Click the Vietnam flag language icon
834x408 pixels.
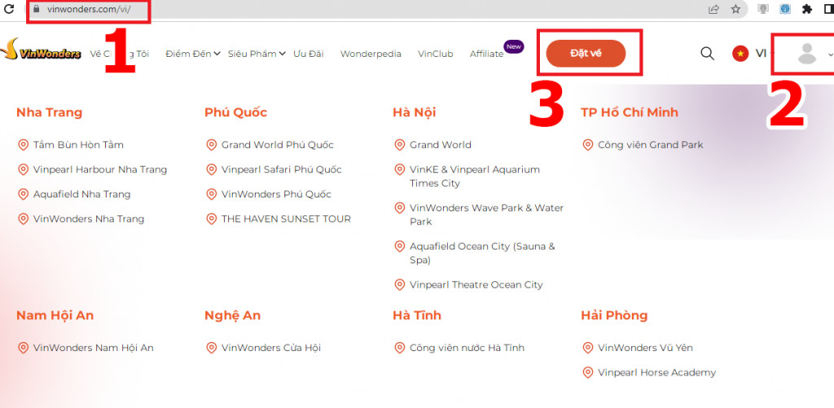click(x=740, y=53)
